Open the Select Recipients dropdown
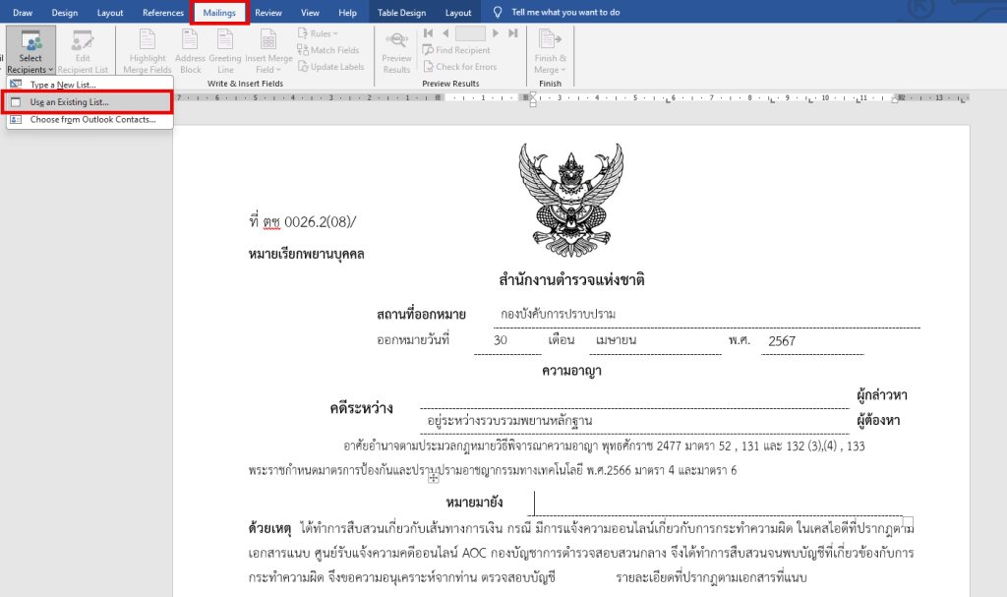Image resolution: width=1007 pixels, height=597 pixels. click(30, 51)
